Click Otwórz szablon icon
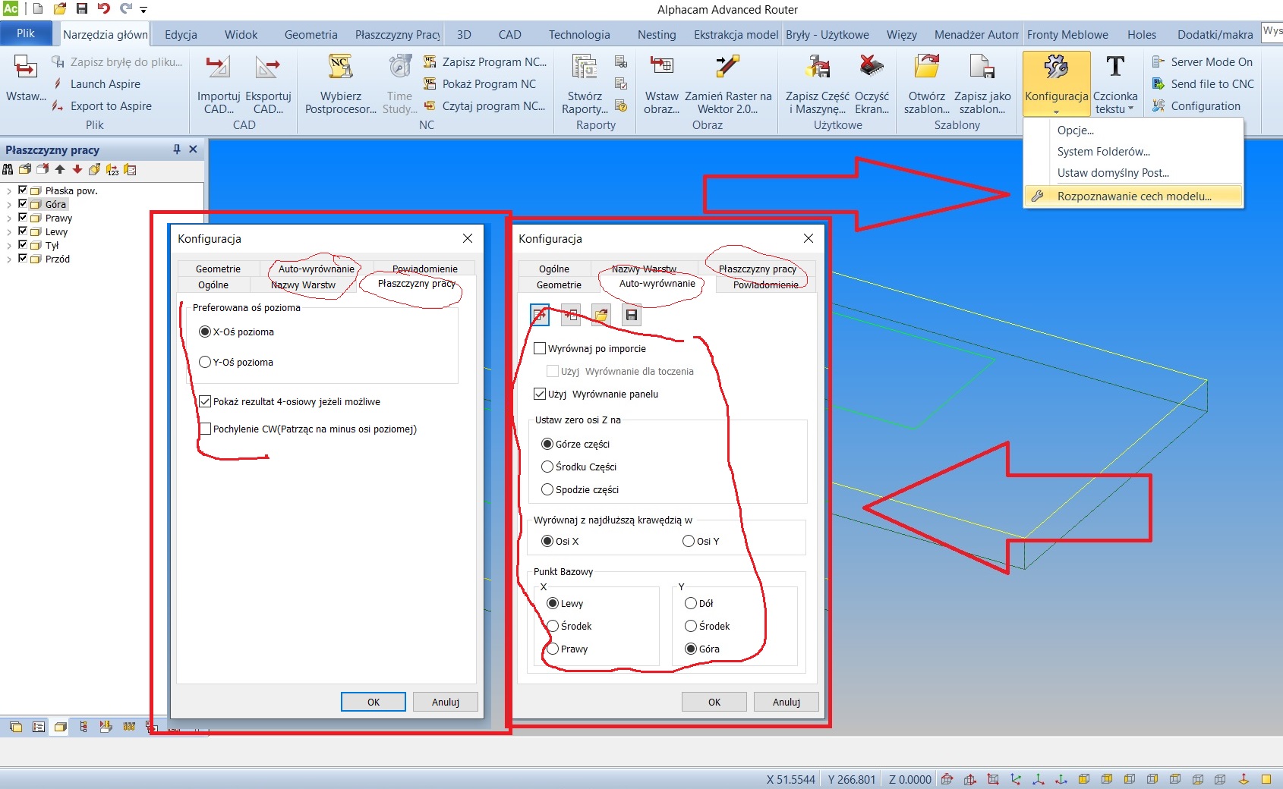Image resolution: width=1283 pixels, height=789 pixels. point(926,67)
